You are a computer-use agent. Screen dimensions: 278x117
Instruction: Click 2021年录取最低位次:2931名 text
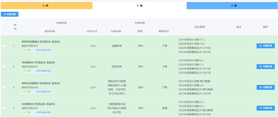click(195, 73)
